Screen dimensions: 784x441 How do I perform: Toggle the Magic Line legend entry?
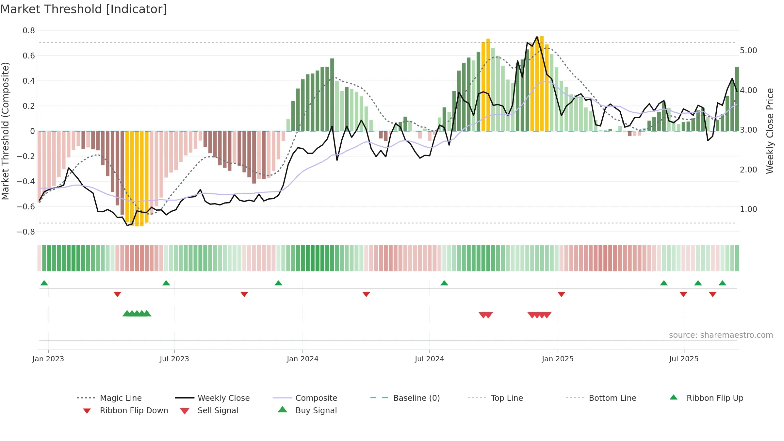[109, 398]
